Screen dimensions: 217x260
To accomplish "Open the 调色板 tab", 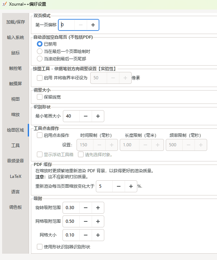I will (x=15, y=207).
